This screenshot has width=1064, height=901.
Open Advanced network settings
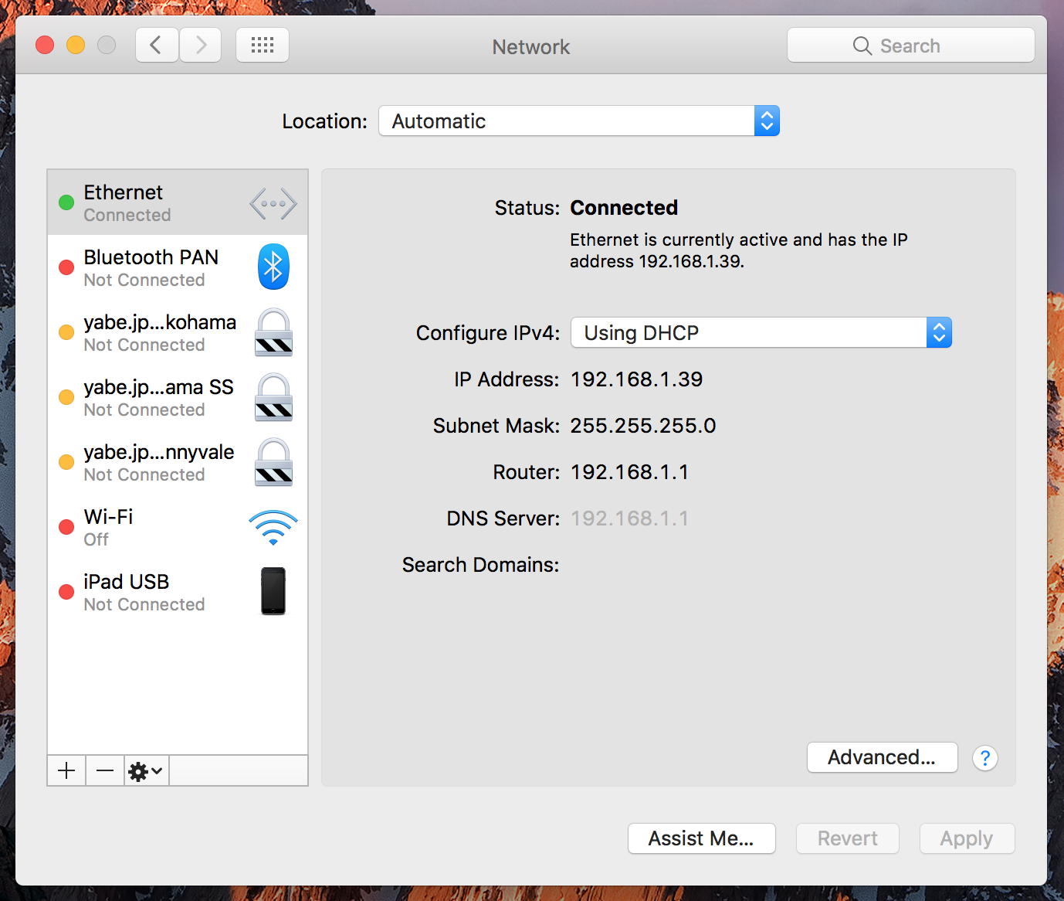(x=882, y=757)
